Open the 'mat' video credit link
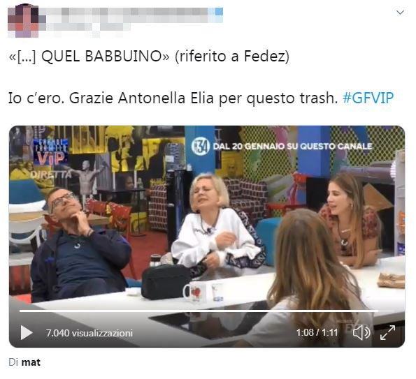 click(31, 362)
